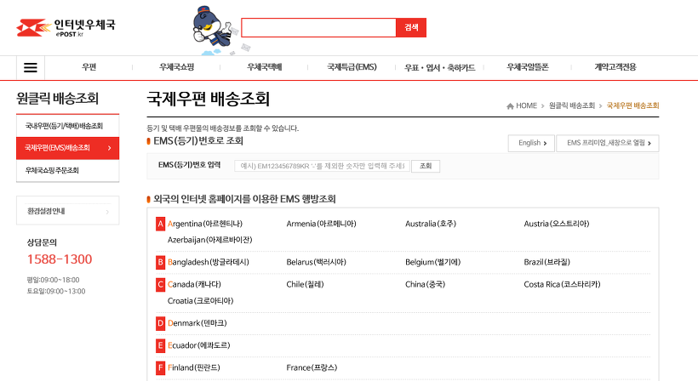Image resolution: width=698 pixels, height=381 pixels.
Task: Click the red F letter badge
Action: point(160,367)
